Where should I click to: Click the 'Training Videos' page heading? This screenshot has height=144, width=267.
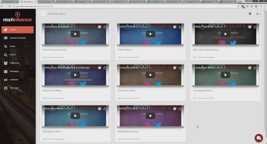coord(56,14)
